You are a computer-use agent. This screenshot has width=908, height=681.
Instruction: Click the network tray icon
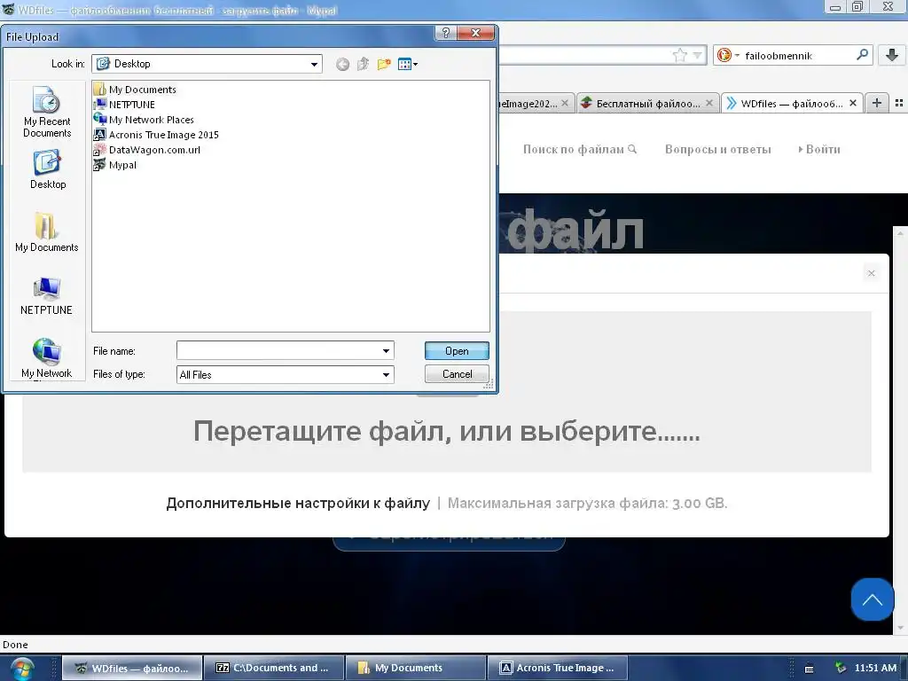[840, 669]
